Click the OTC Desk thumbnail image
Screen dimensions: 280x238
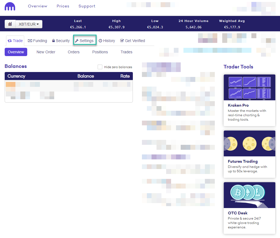pyautogui.click(x=249, y=195)
